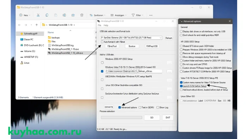Screen dimensions: 247x139
Task: Click the Delete trash icon in Explorer
Action: (x=82, y=15)
